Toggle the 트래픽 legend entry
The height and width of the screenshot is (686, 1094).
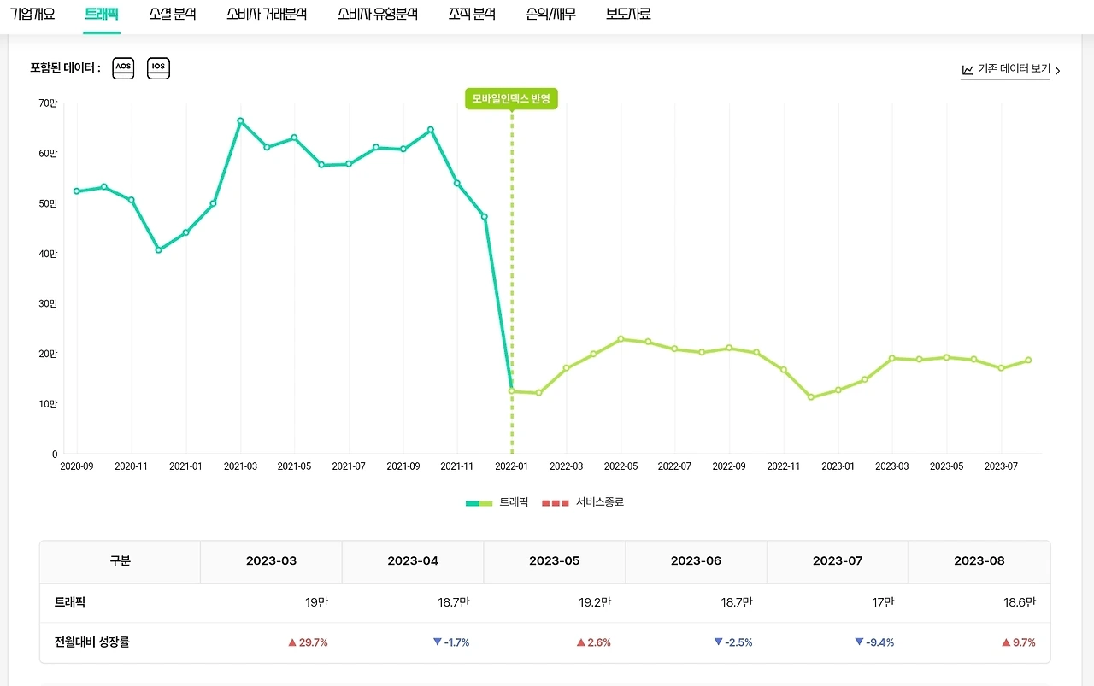[497, 502]
